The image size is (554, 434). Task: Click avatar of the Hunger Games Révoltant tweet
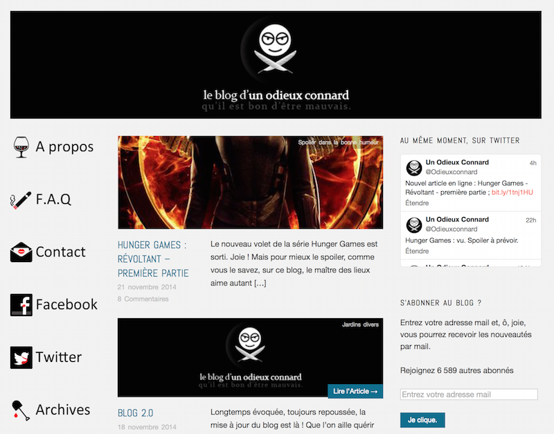pyautogui.click(x=413, y=168)
